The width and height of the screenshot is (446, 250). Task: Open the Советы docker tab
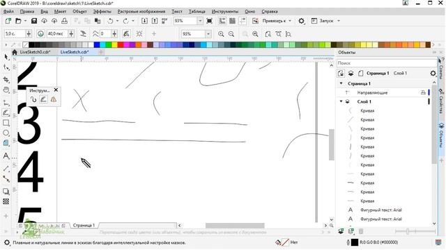441,69
